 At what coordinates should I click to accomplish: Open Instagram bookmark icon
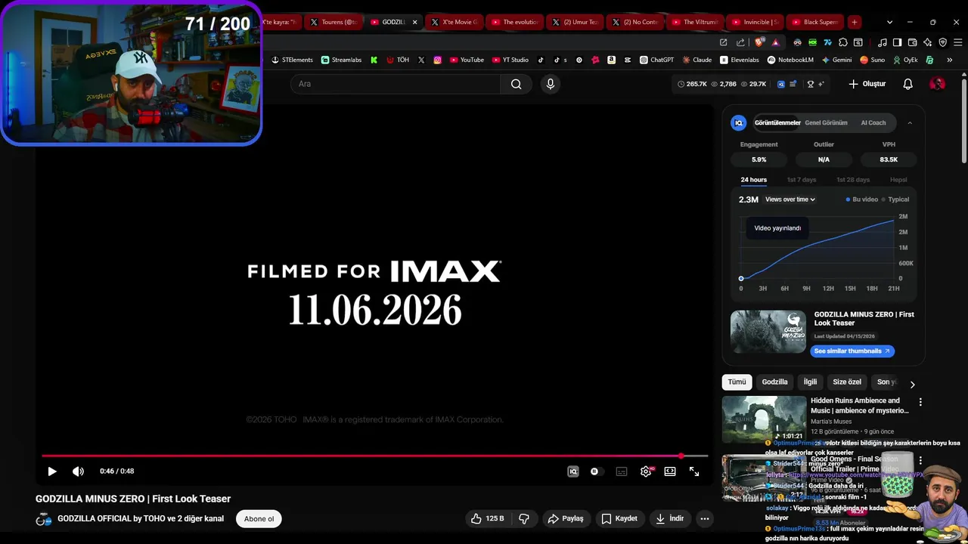pyautogui.click(x=437, y=60)
